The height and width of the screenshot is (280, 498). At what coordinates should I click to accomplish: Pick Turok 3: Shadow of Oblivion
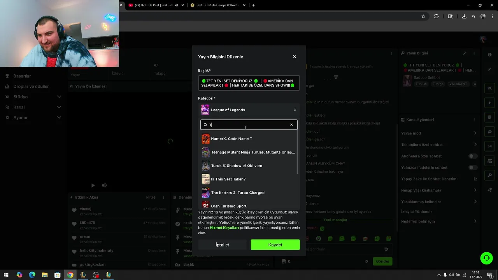249,166
